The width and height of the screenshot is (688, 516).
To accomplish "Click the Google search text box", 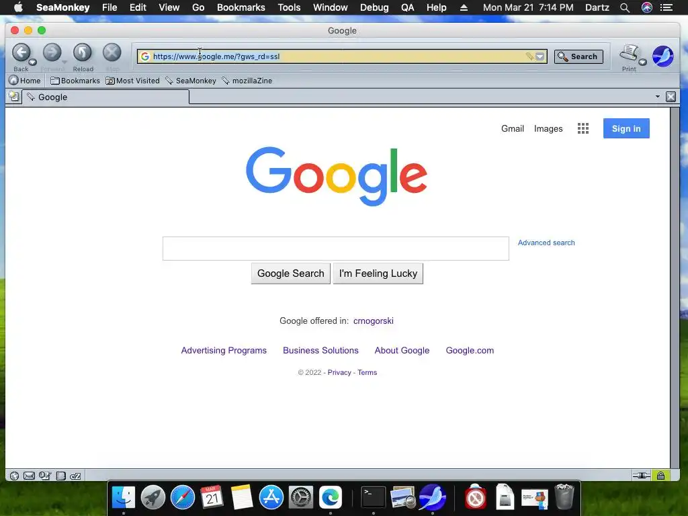I will (336, 249).
